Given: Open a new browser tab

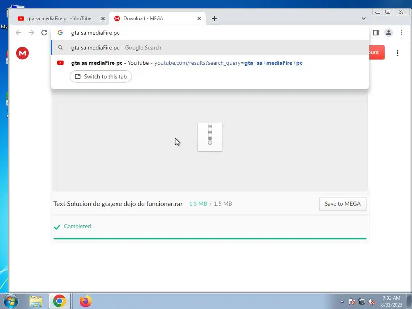Looking at the screenshot, I should click(x=214, y=19).
